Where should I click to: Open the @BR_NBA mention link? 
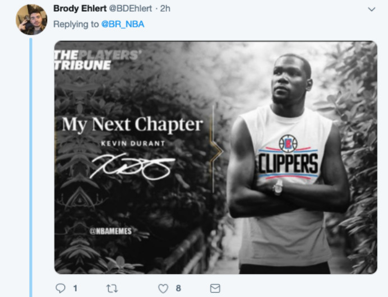[x=122, y=25]
